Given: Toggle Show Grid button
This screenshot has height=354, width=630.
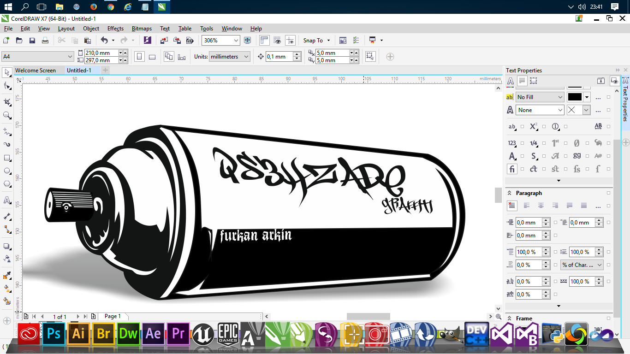Looking at the screenshot, I should 277,41.
